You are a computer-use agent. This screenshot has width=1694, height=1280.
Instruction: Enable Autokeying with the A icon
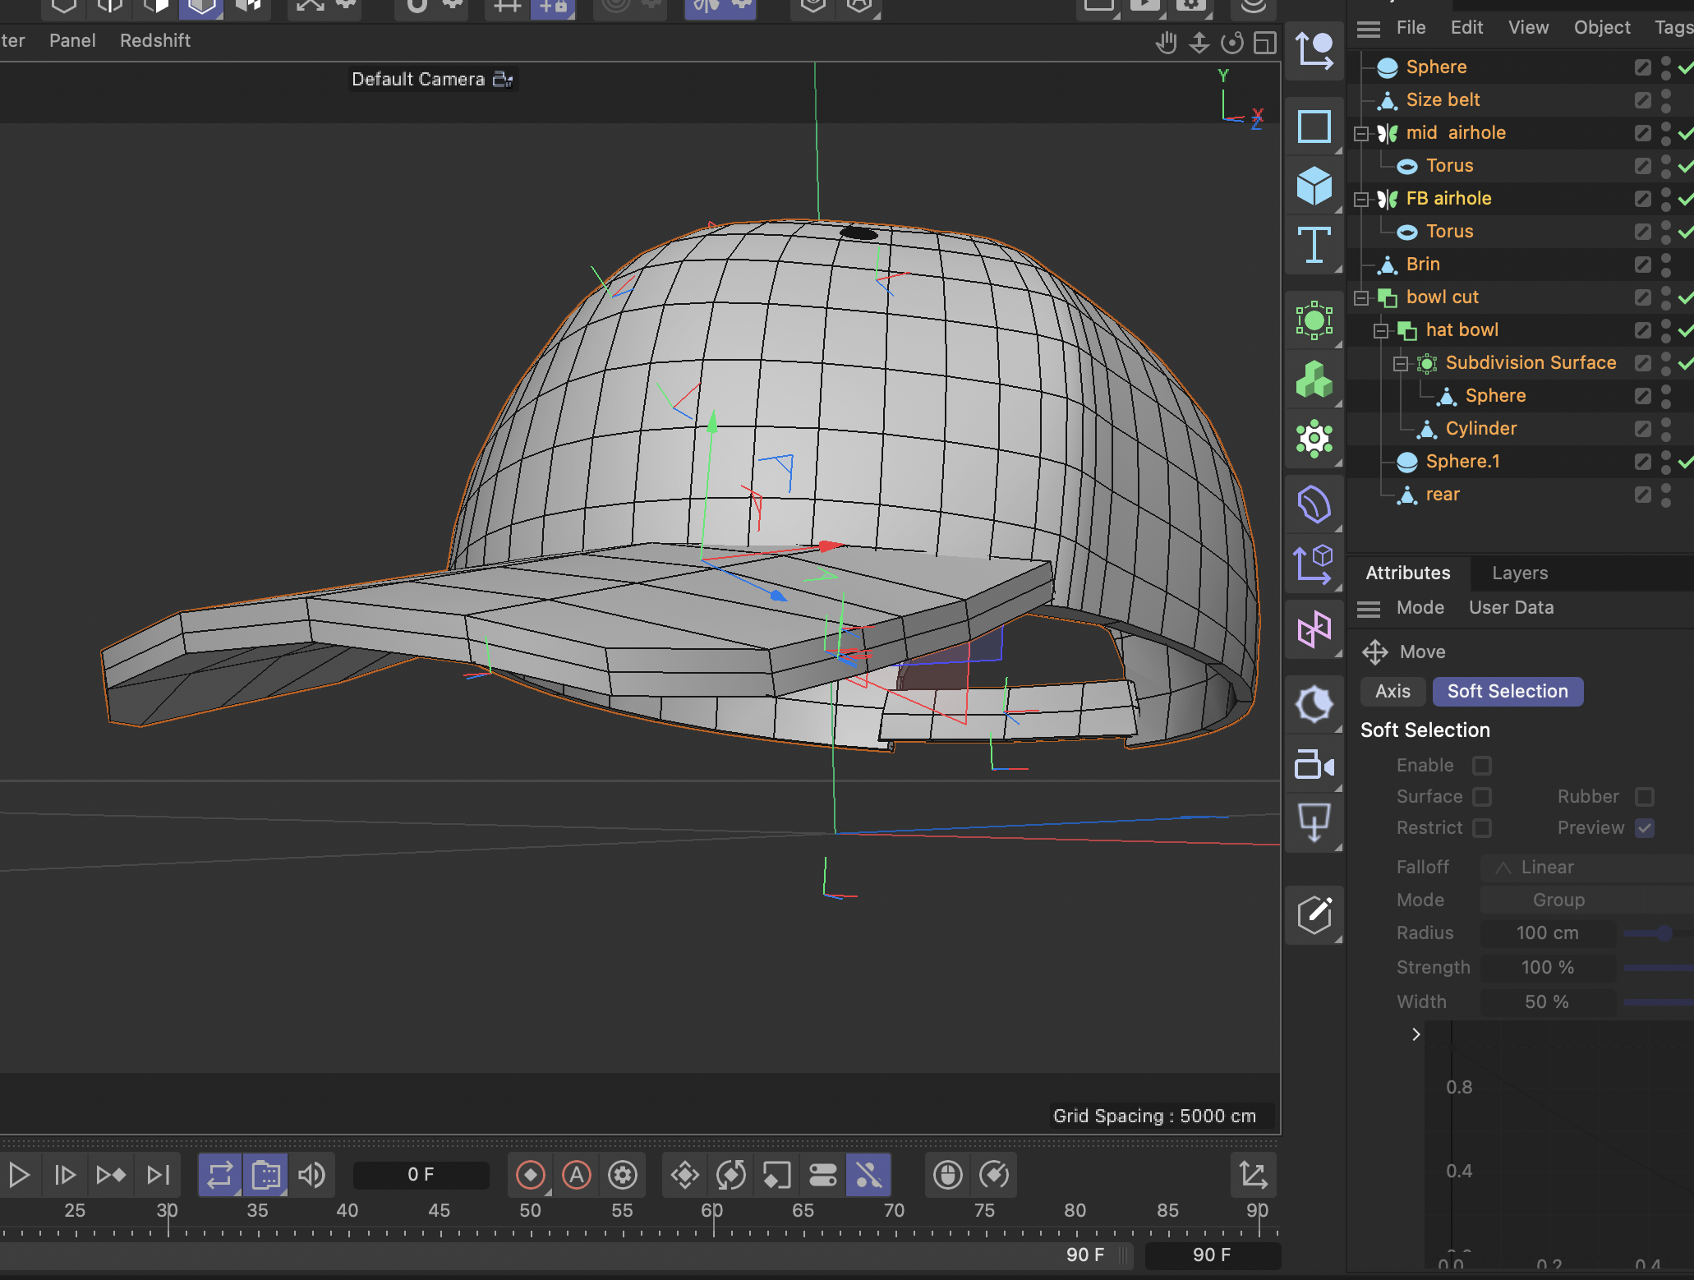point(576,1175)
